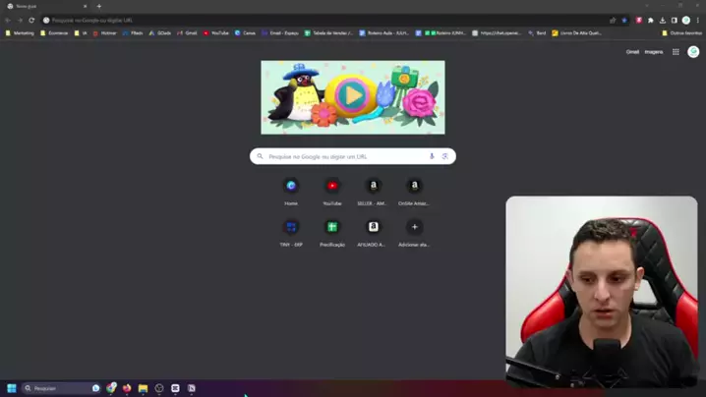706x397 pixels.
Task: Bookmark this tab with star icon
Action: tap(623, 20)
